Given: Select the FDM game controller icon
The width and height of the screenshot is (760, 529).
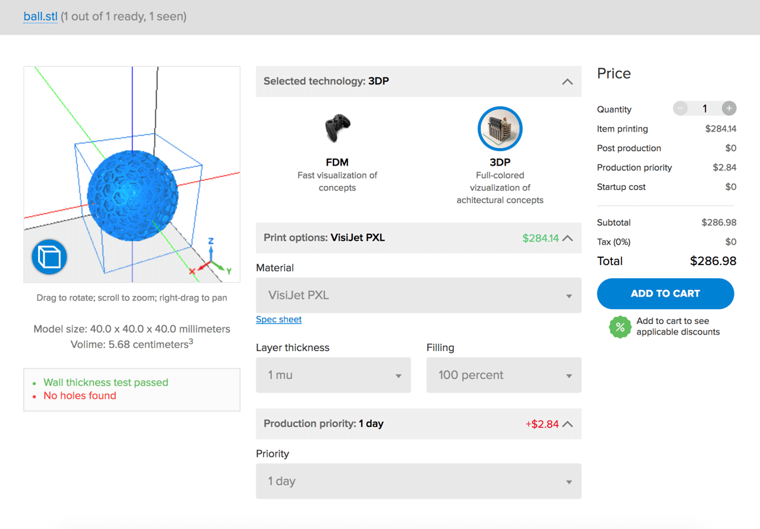Looking at the screenshot, I should 337,129.
